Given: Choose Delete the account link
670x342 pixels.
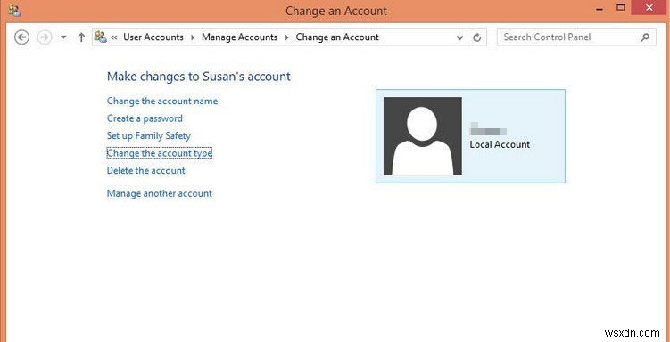Looking at the screenshot, I should pyautogui.click(x=146, y=171).
